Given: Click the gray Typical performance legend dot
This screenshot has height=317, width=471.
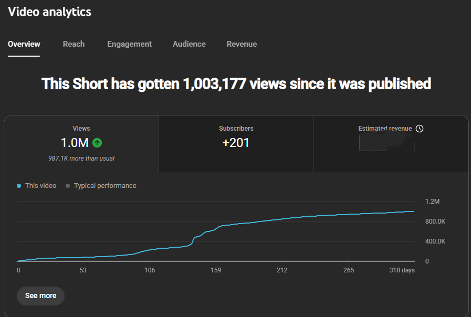Looking at the screenshot, I should 68,186.
